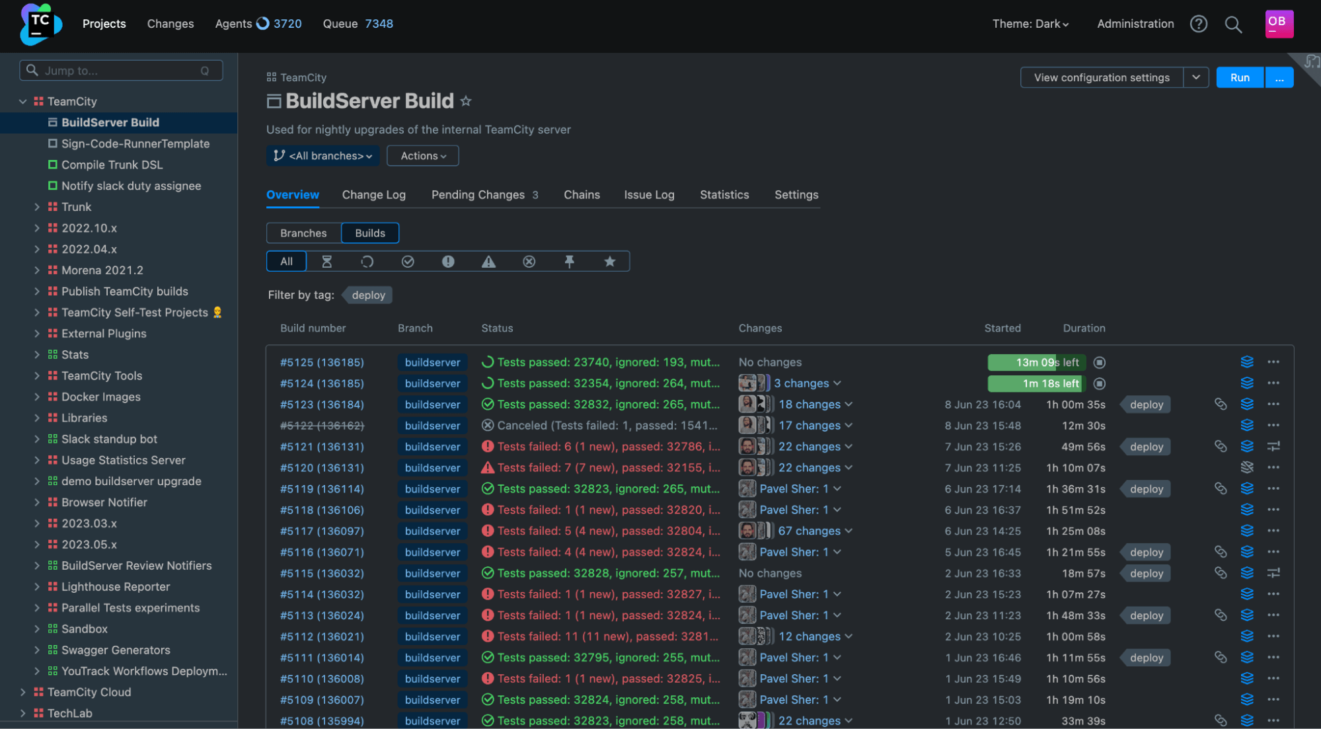Filter builds by queued hourglass icon

pyautogui.click(x=326, y=262)
